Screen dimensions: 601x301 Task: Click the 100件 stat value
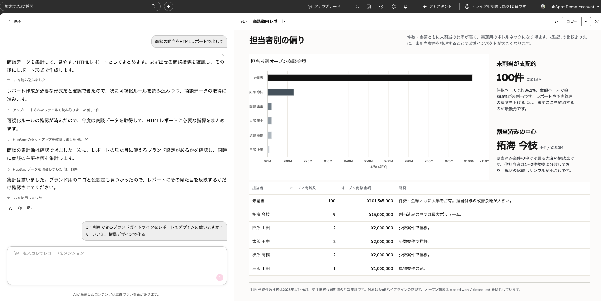pyautogui.click(x=510, y=77)
